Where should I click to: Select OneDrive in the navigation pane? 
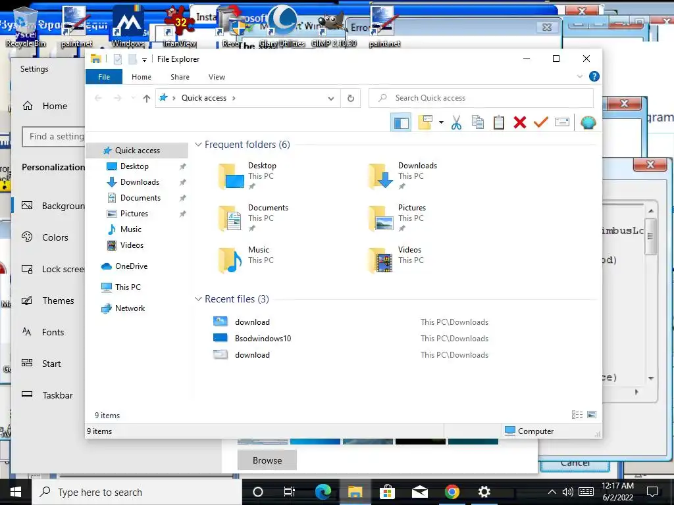[x=131, y=266]
